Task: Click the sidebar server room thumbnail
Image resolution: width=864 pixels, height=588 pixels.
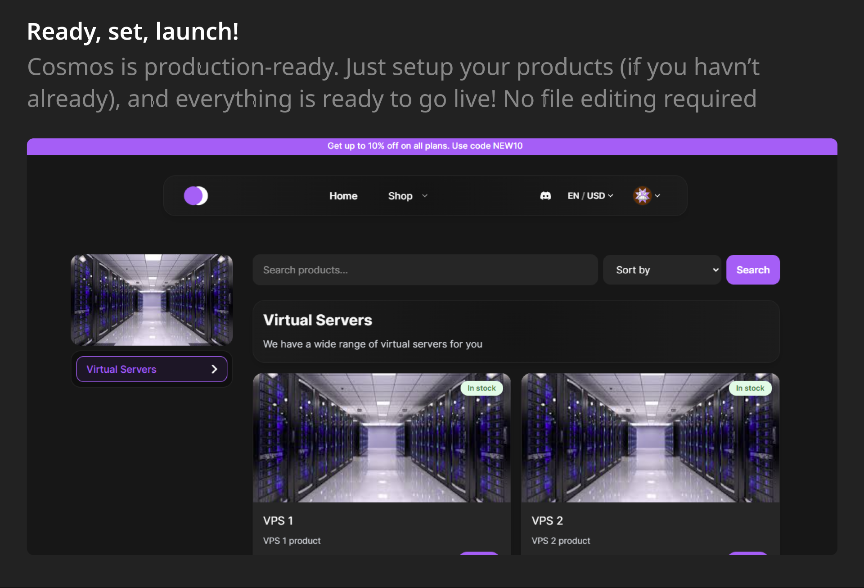Action: 152,300
